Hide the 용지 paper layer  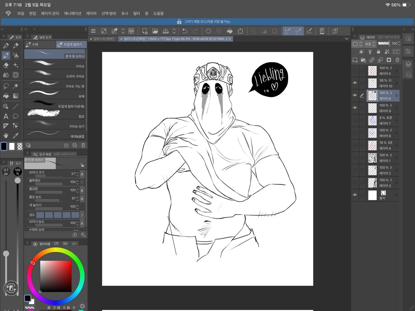pyautogui.click(x=354, y=195)
